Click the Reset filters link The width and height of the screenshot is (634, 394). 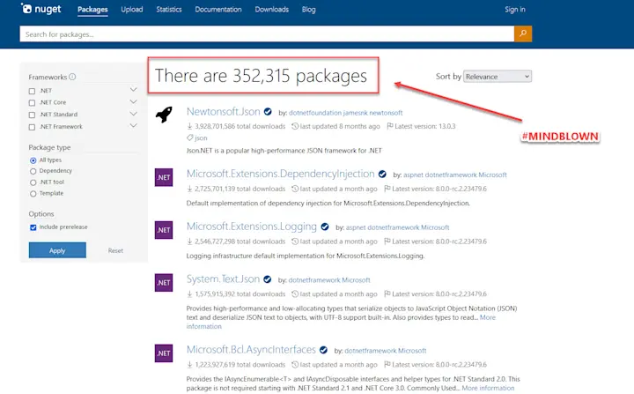115,250
